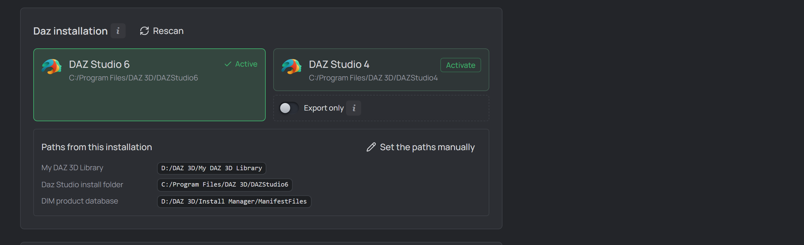Click the Install Manager/ManifestFiles path

pos(234,201)
